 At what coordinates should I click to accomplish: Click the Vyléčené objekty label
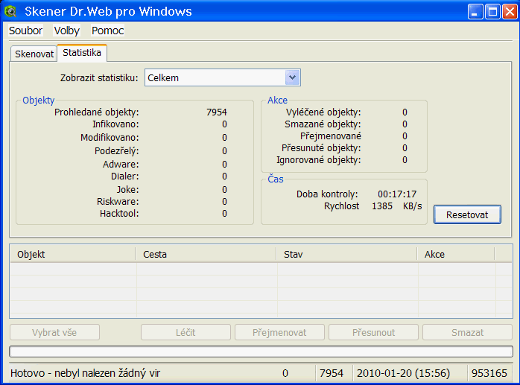(x=323, y=112)
